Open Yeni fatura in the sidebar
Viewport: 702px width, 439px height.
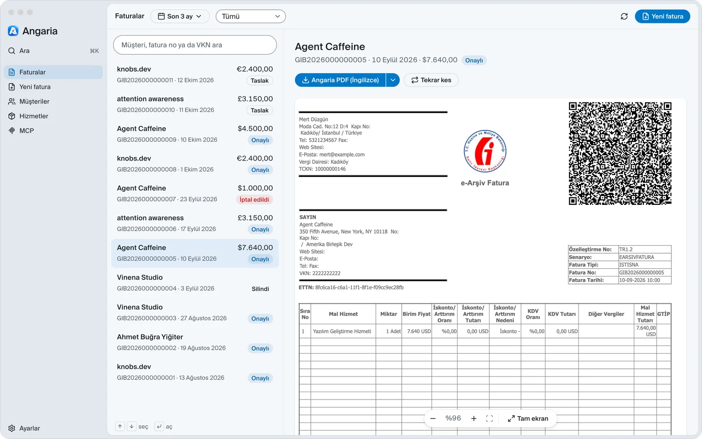point(54,87)
